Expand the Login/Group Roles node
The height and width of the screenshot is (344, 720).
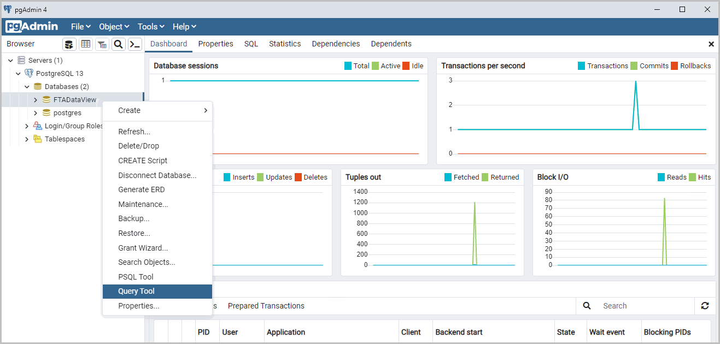[x=27, y=126]
